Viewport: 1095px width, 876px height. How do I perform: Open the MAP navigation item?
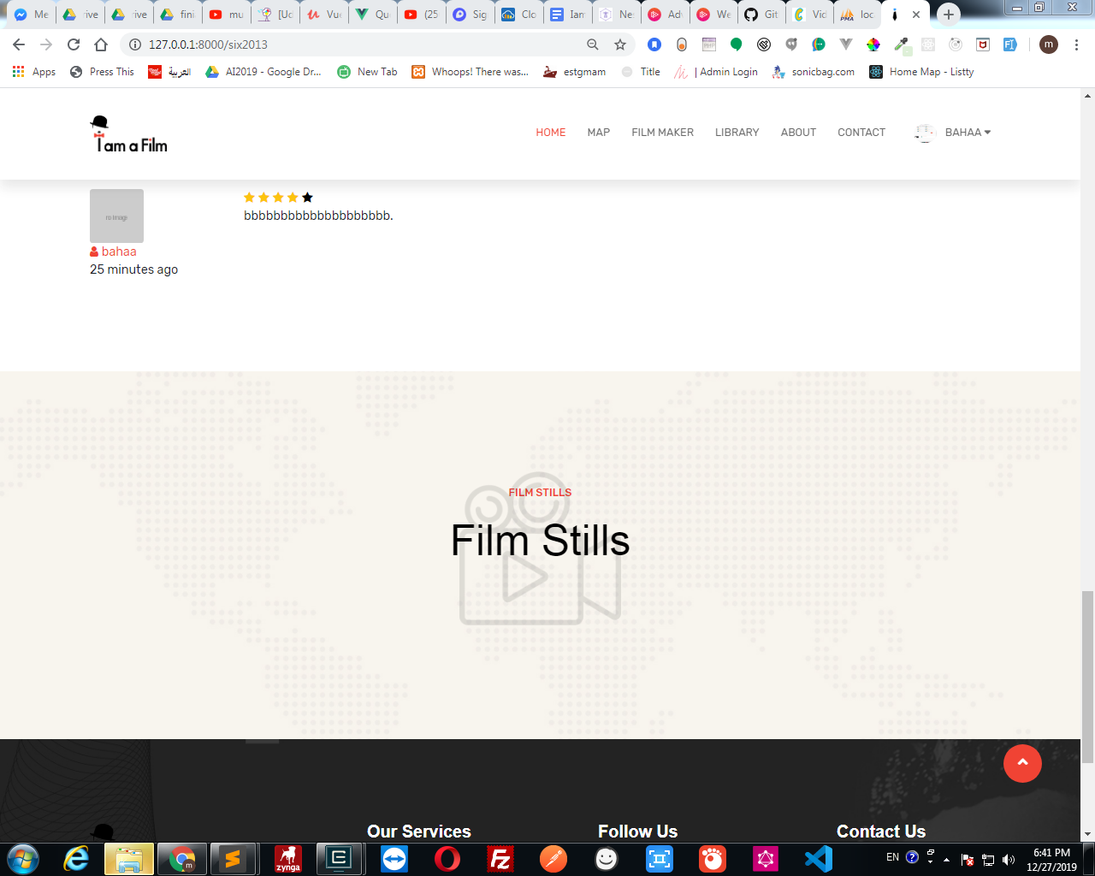click(x=598, y=133)
